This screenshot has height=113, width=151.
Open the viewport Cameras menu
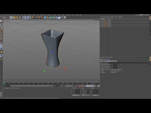pyautogui.click(x=10, y=20)
